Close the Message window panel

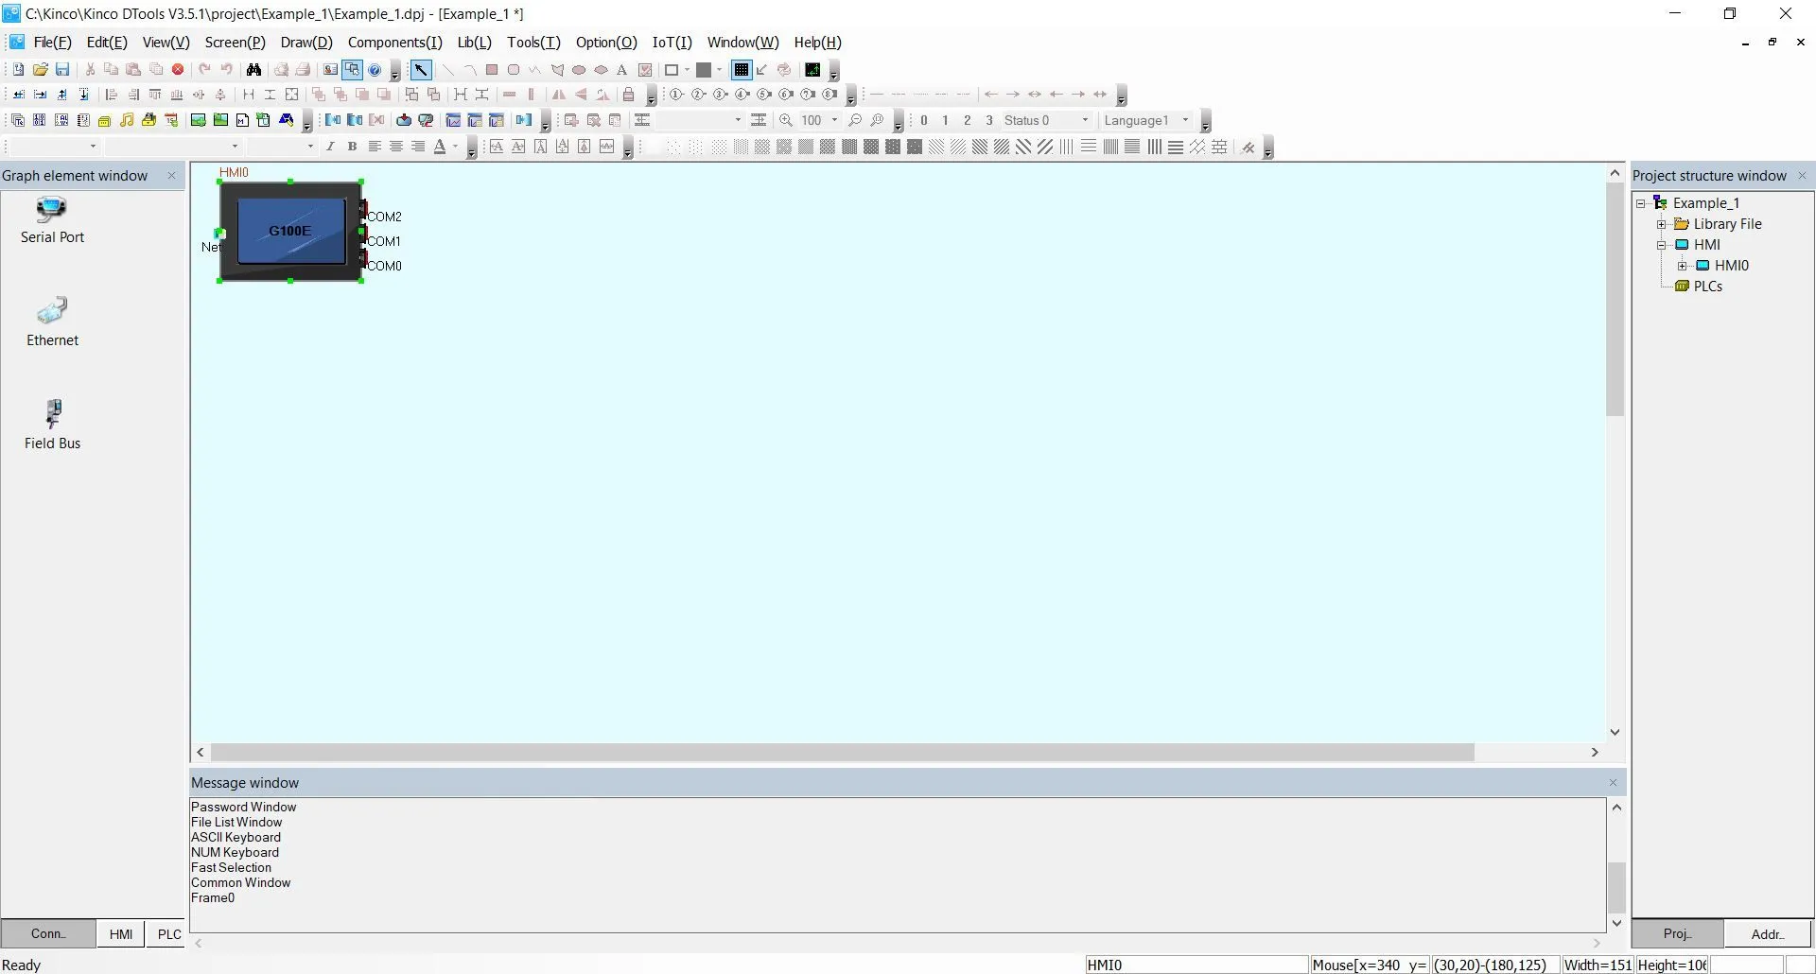[x=1614, y=782]
